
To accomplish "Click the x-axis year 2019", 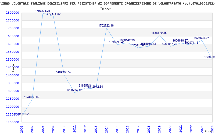I will click(159, 129).
